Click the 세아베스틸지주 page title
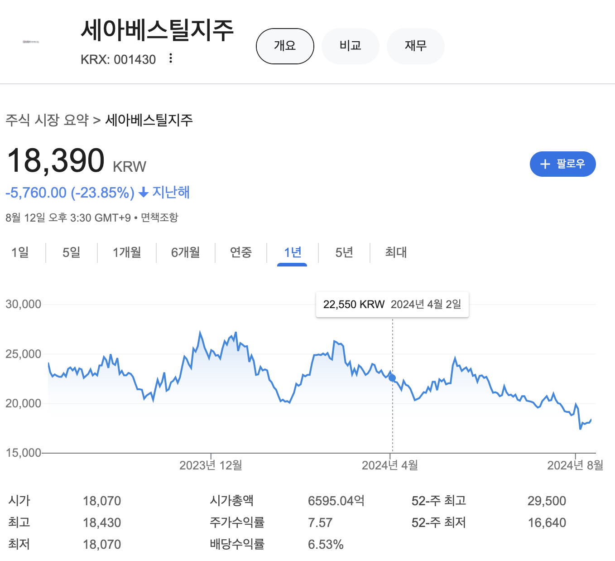Screen dimensions: 615x561 tap(157, 30)
